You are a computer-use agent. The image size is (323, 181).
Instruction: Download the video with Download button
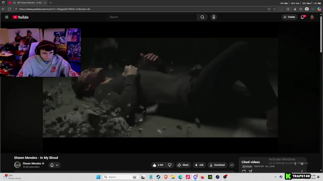[x=217, y=165]
